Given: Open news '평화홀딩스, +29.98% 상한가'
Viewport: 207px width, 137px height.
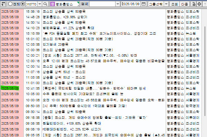Looking at the screenshot, I should coord(65,17).
